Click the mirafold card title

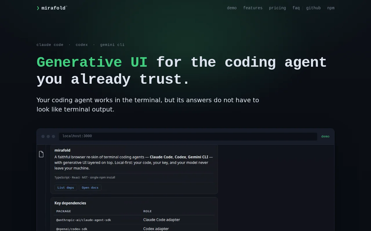[x=62, y=150]
